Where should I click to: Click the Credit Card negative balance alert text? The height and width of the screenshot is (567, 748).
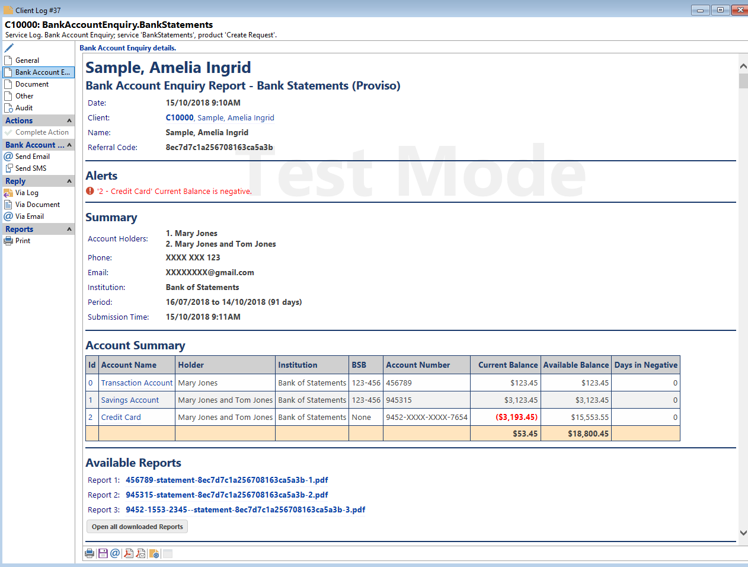point(174,191)
